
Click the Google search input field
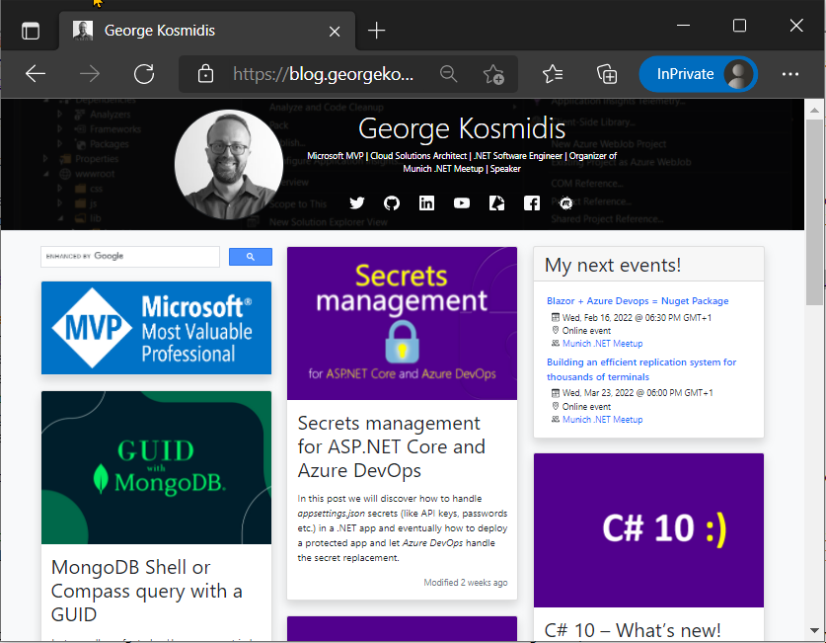(130, 256)
